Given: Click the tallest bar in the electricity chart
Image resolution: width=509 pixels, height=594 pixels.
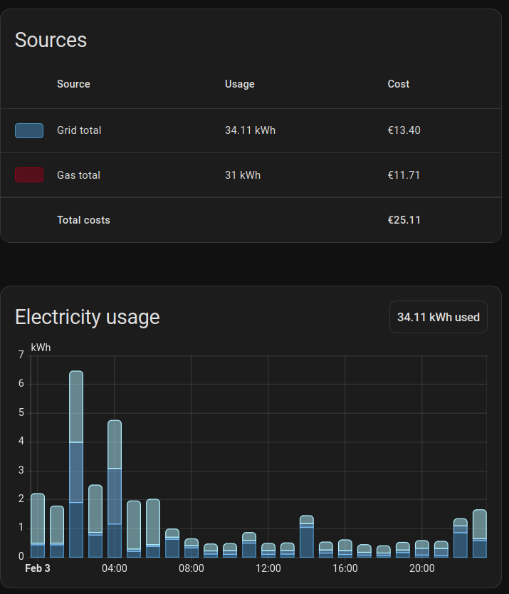Looking at the screenshot, I should tap(76, 463).
